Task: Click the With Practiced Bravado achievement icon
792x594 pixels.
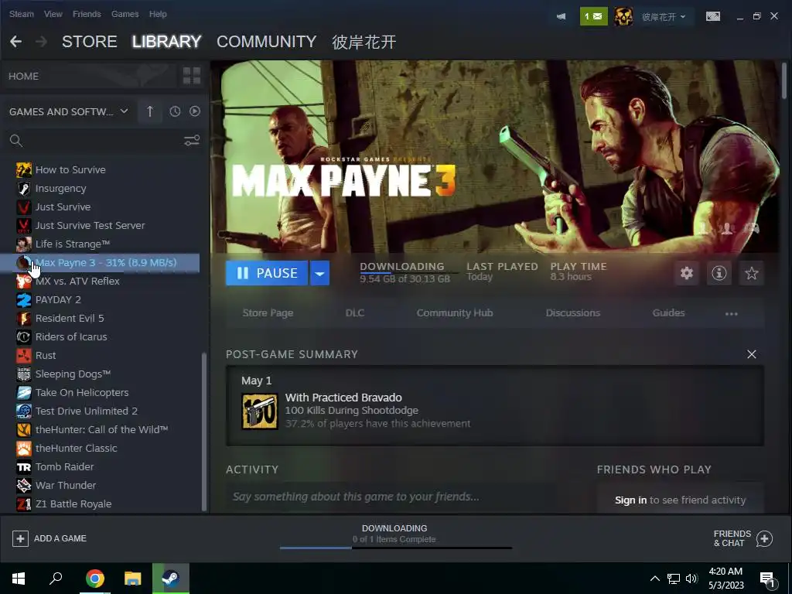Action: tap(260, 411)
